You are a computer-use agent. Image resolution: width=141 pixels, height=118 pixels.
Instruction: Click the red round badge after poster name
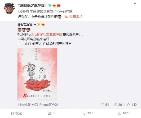(x=59, y=6)
